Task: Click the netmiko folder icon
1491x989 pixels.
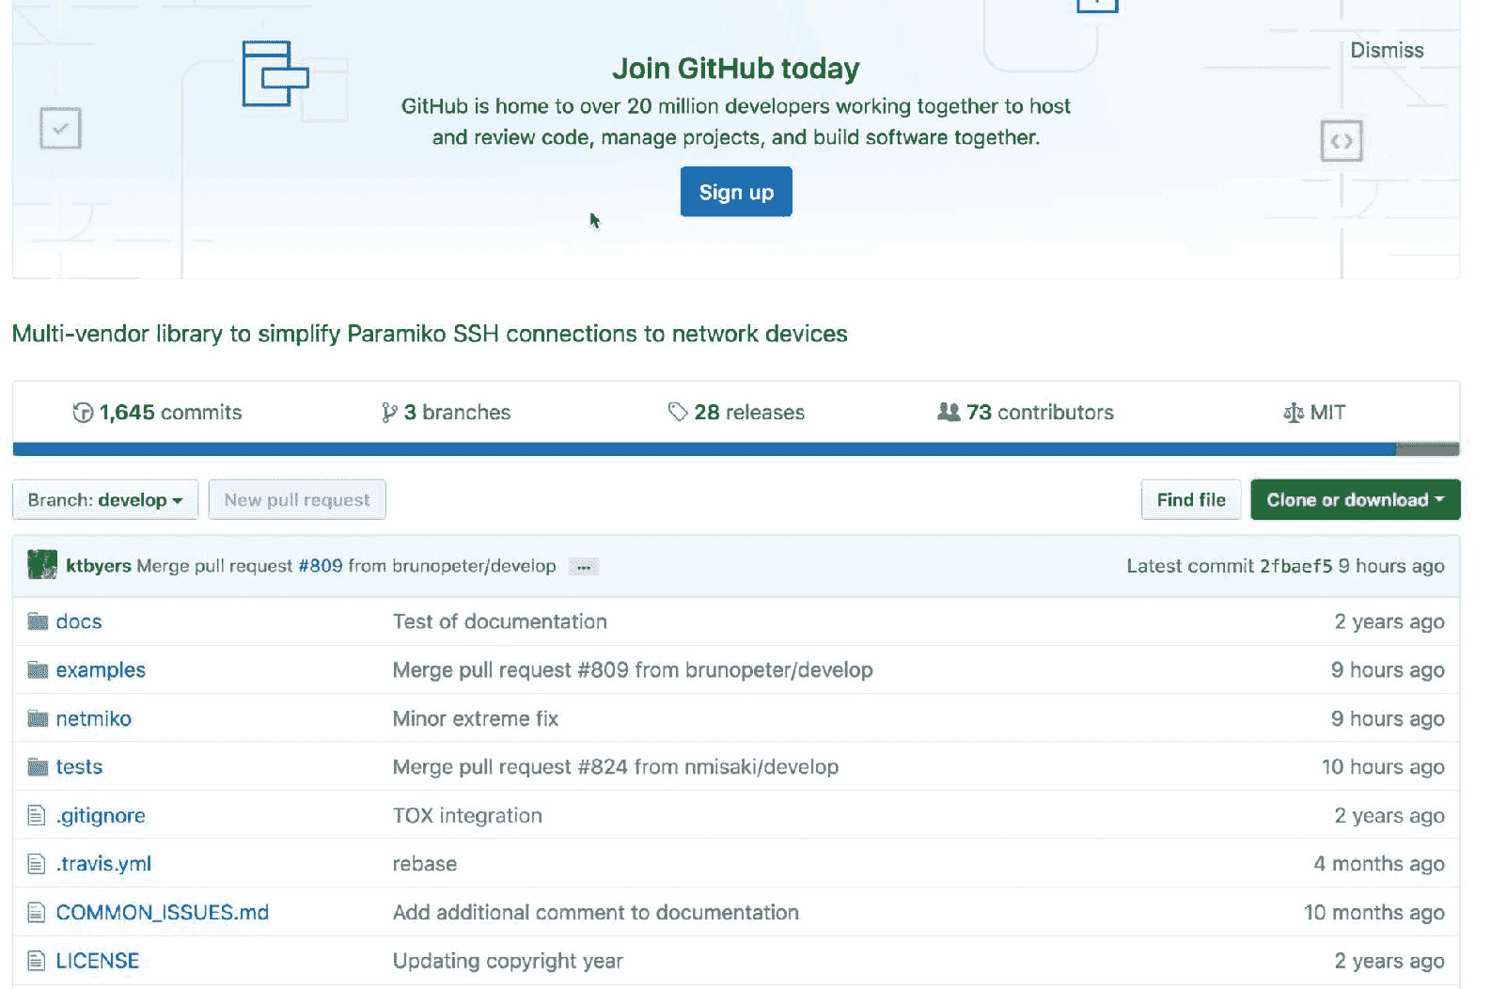Action: point(38,719)
